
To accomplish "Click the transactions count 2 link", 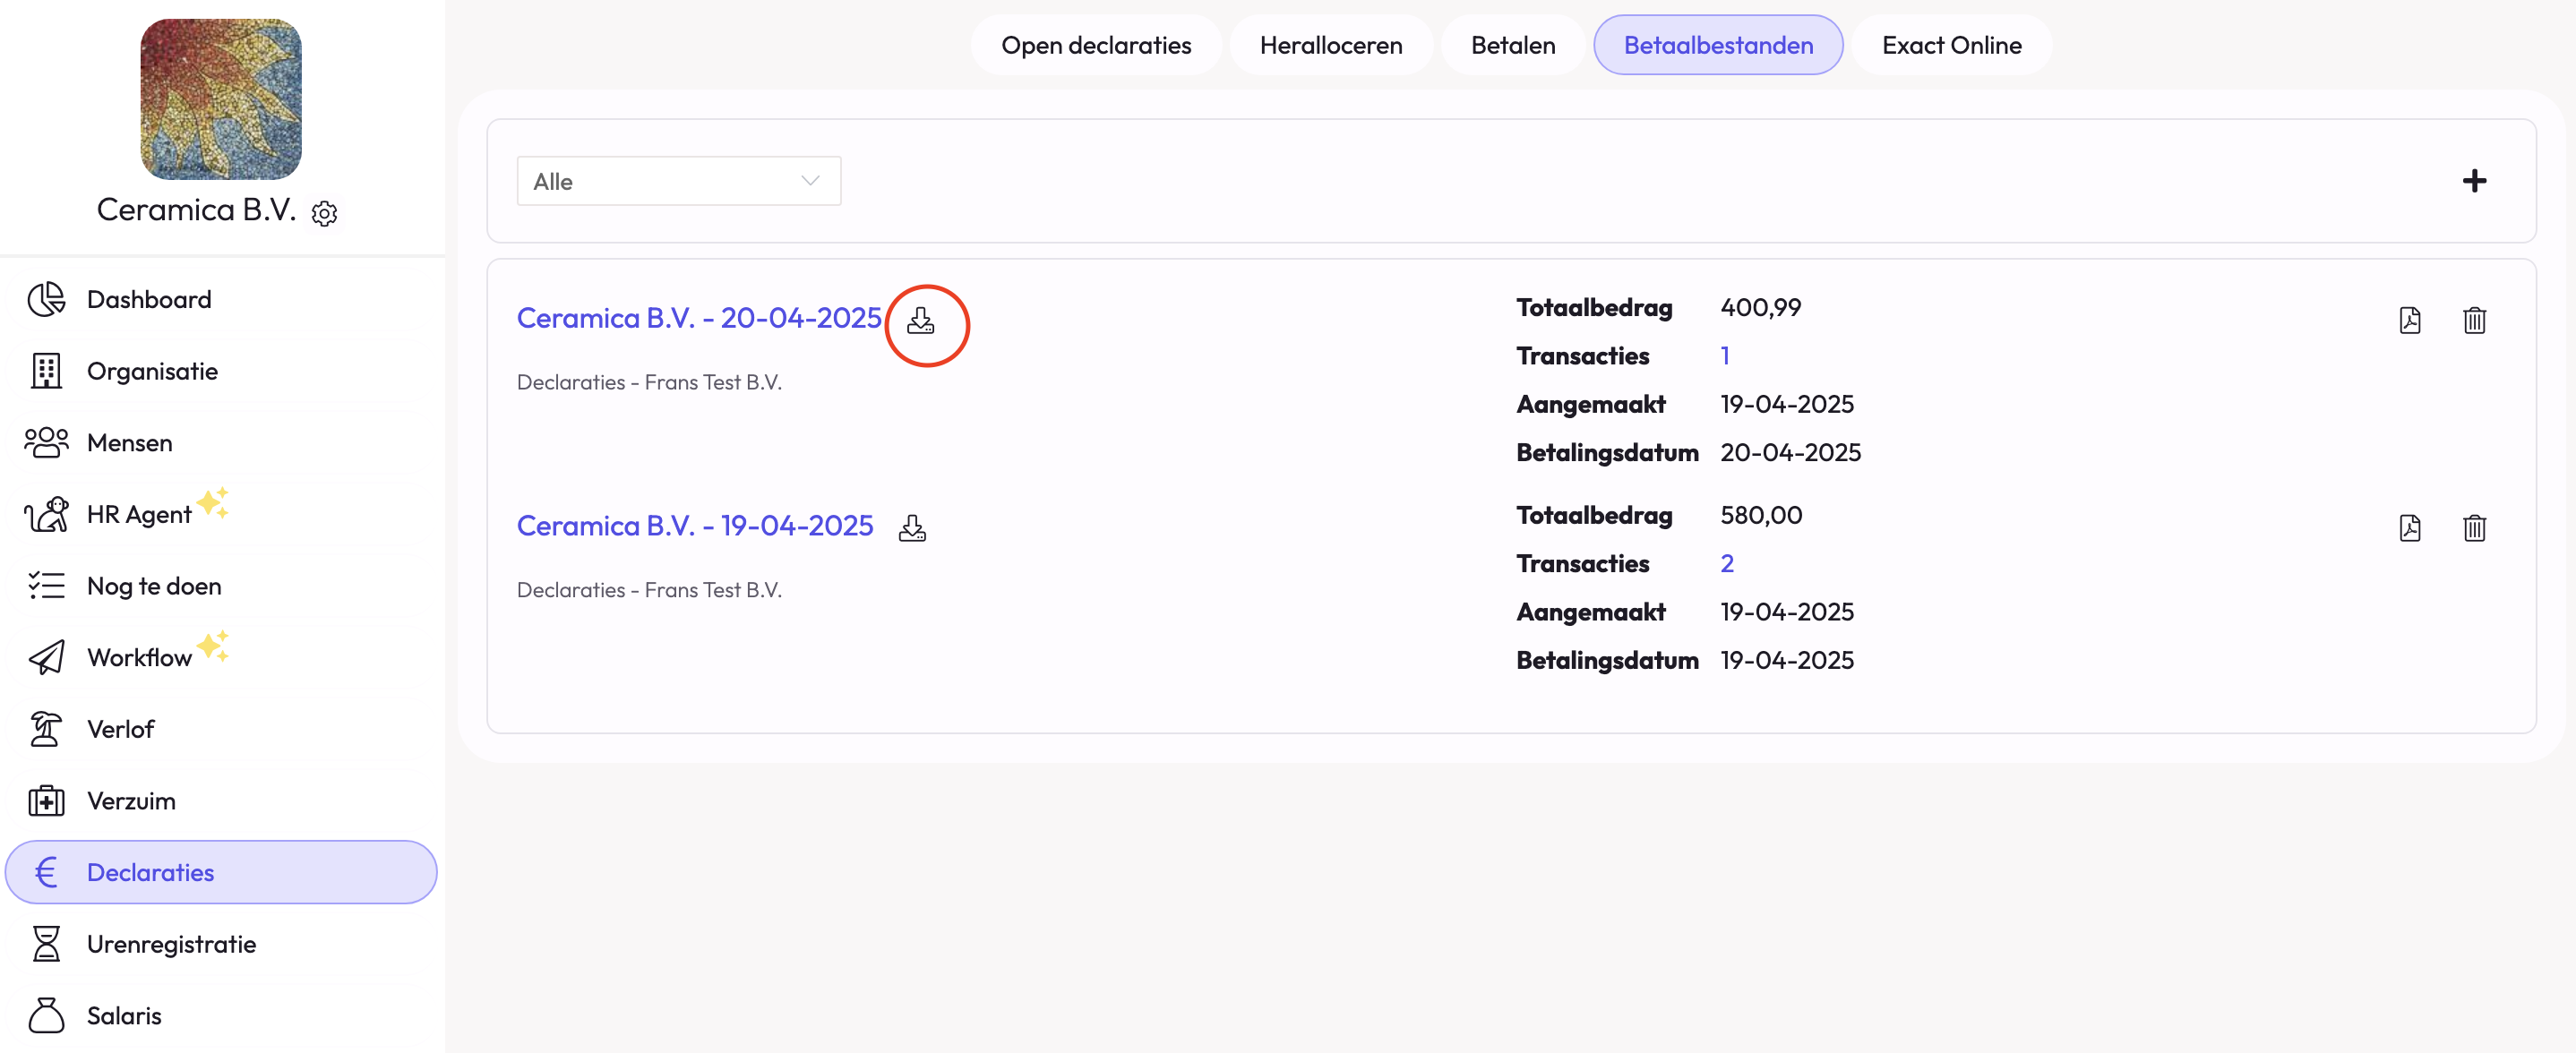I will (1726, 564).
